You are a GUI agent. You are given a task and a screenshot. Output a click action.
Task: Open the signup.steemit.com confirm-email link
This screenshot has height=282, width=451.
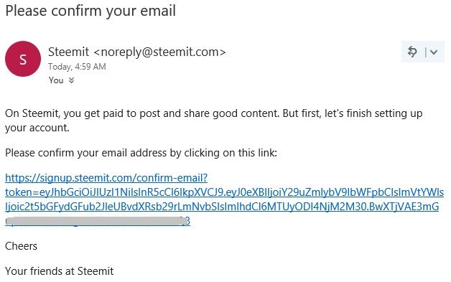[106, 178]
